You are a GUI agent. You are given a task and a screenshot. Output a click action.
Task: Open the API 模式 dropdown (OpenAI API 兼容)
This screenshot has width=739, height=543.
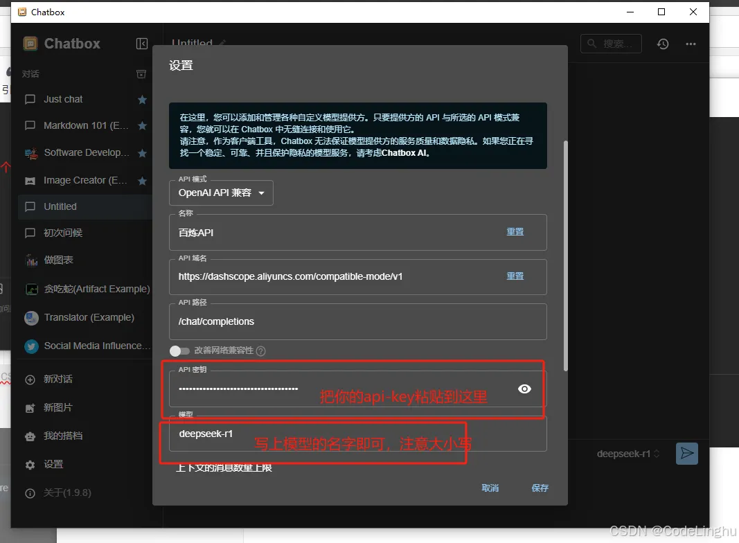pos(221,193)
